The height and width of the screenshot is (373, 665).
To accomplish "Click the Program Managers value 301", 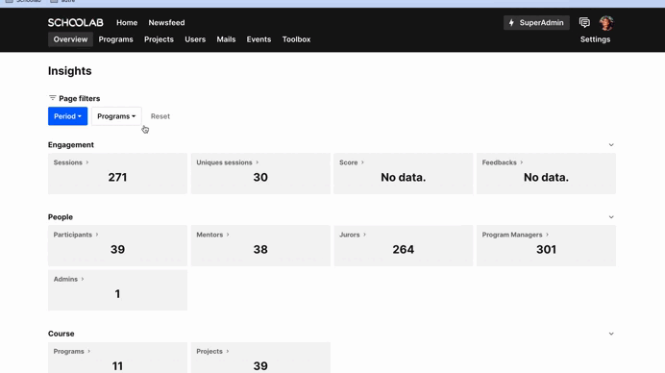I will 546,250.
